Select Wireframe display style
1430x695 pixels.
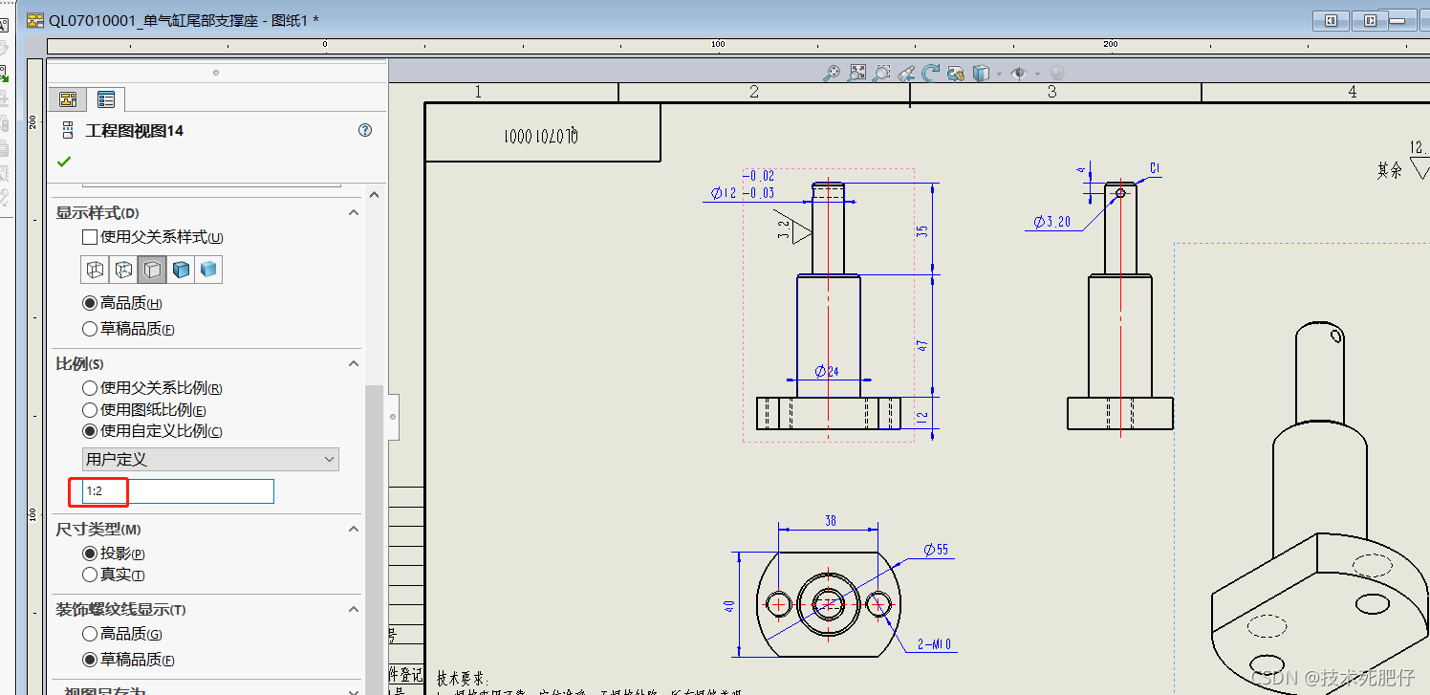(x=95, y=270)
